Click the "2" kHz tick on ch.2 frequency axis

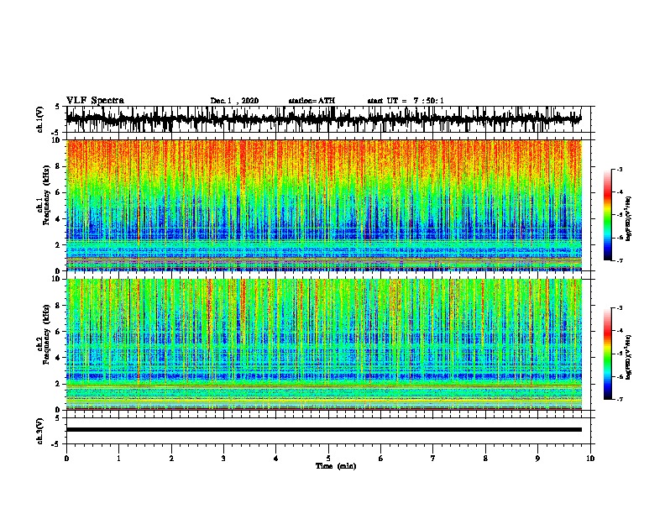59,383
